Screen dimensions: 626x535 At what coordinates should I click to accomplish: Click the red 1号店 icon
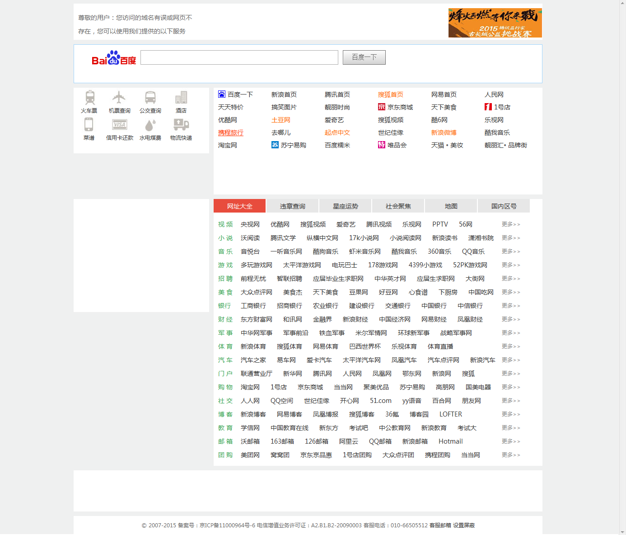click(x=488, y=107)
